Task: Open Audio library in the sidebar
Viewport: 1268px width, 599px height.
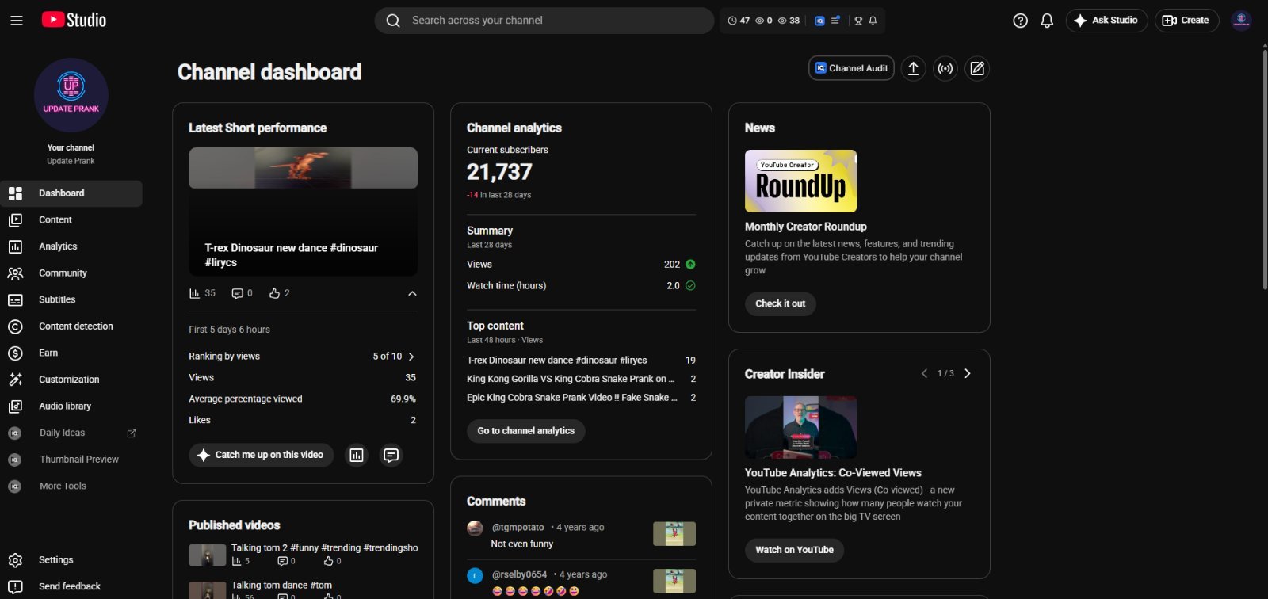Action: click(71, 406)
